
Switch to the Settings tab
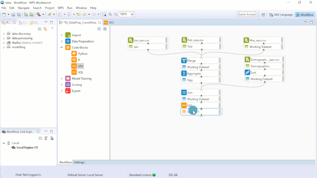pyautogui.click(x=79, y=163)
